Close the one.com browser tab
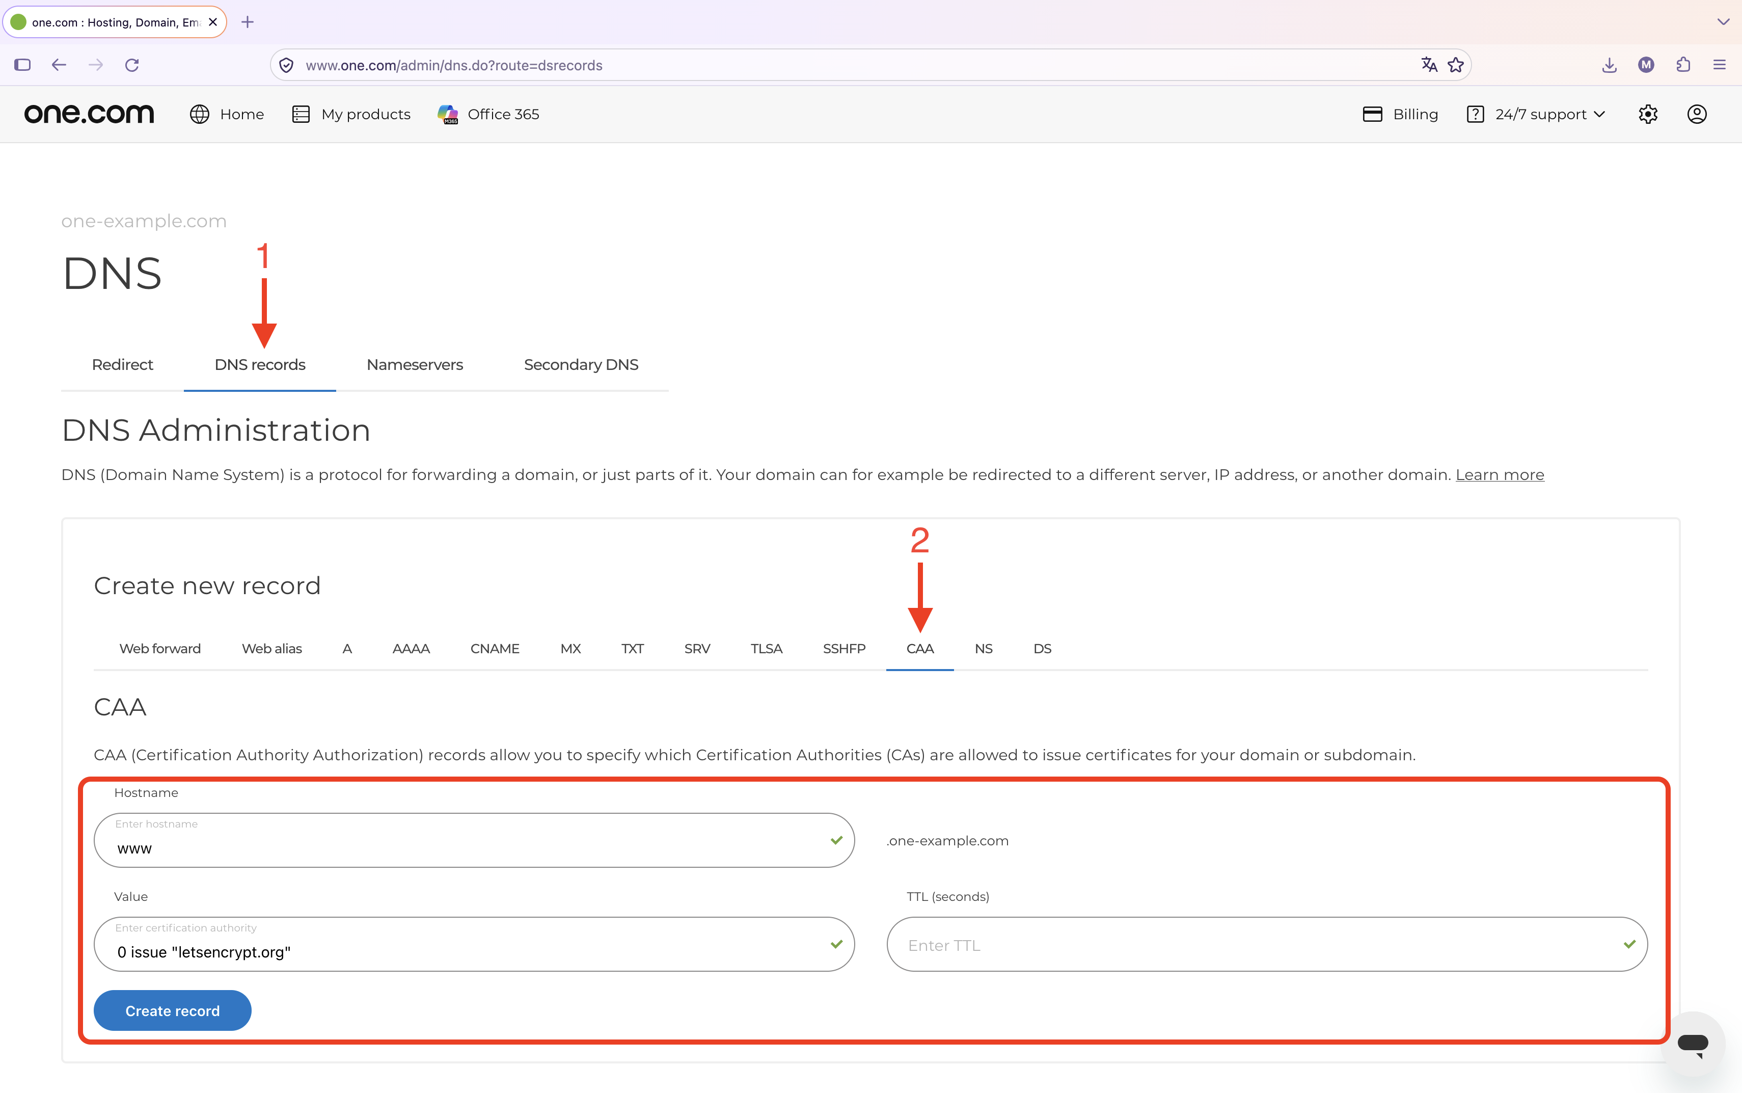Viewport: 1742px width, 1093px height. (x=212, y=22)
